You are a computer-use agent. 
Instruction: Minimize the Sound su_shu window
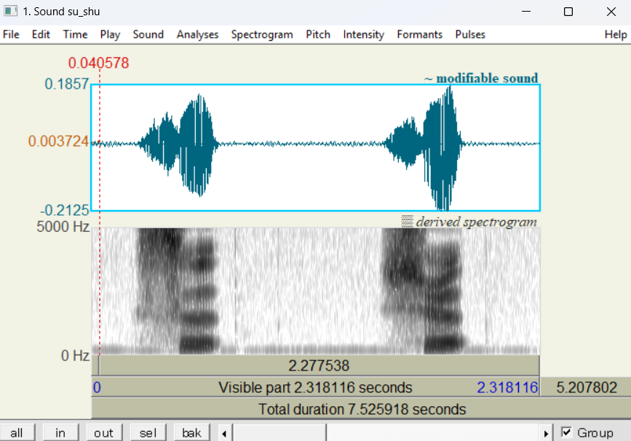(526, 12)
